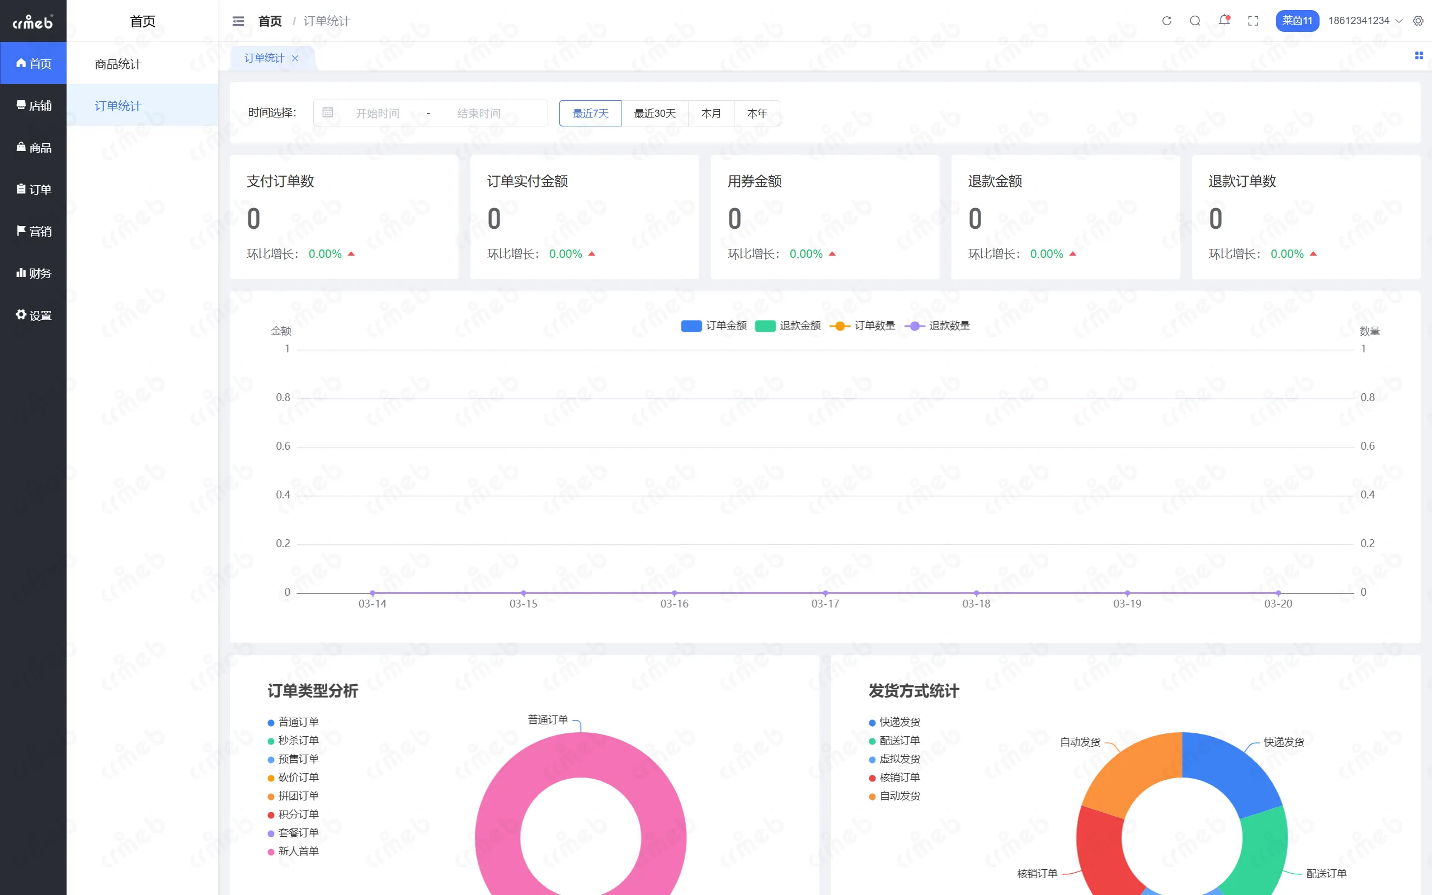Image resolution: width=1432 pixels, height=895 pixels.
Task: Click the 订单实付金额 statistic card
Action: coord(585,217)
